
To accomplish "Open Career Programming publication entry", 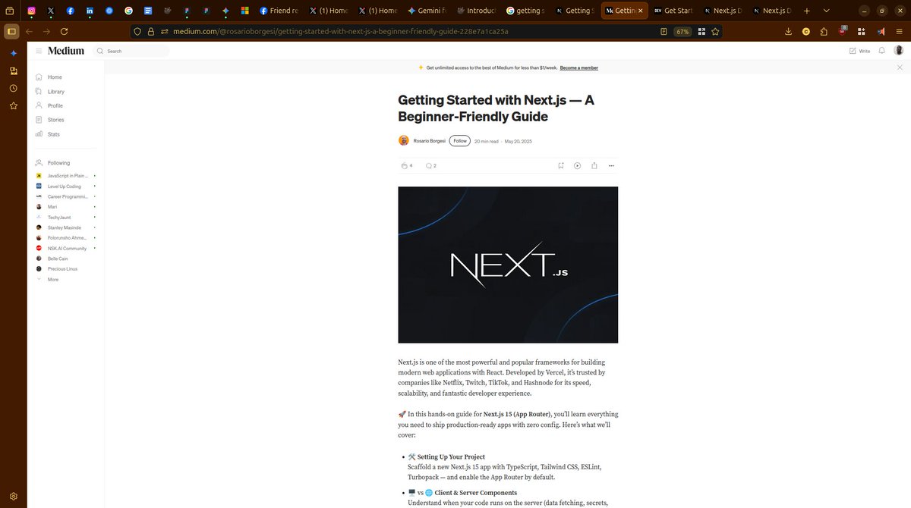I will (x=66, y=196).
